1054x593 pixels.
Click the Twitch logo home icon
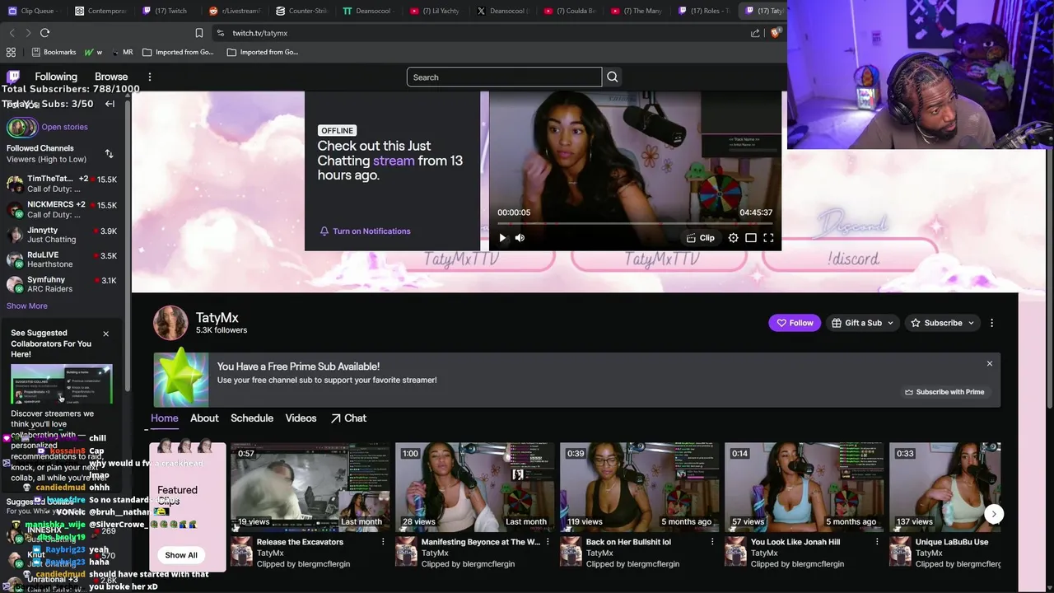click(13, 77)
